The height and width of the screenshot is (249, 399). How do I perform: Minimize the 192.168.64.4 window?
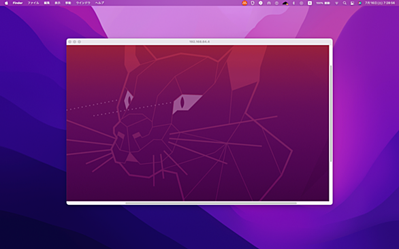tap(75, 41)
